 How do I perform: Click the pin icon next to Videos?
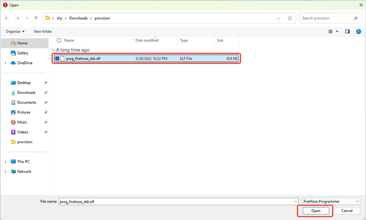[46, 132]
